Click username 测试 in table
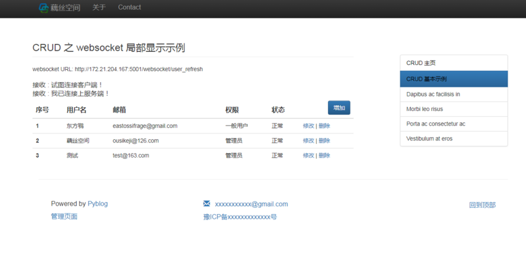The image size is (526, 268). click(x=72, y=156)
